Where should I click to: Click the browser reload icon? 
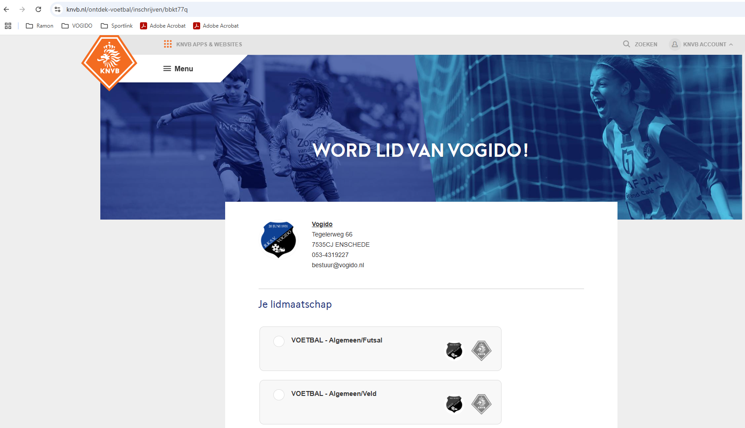[38, 9]
